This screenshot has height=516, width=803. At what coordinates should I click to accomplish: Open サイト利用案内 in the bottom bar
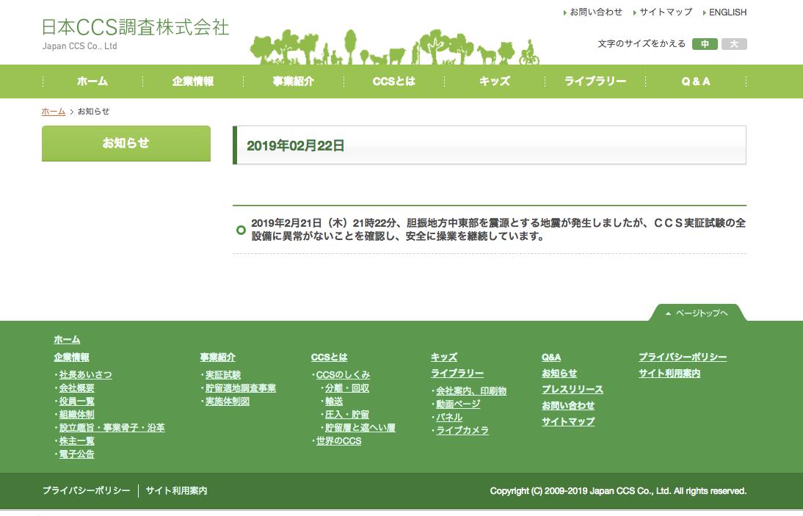click(176, 490)
